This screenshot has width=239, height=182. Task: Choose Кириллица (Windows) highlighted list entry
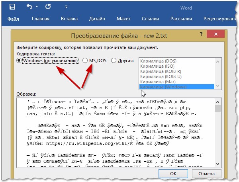click(177, 87)
